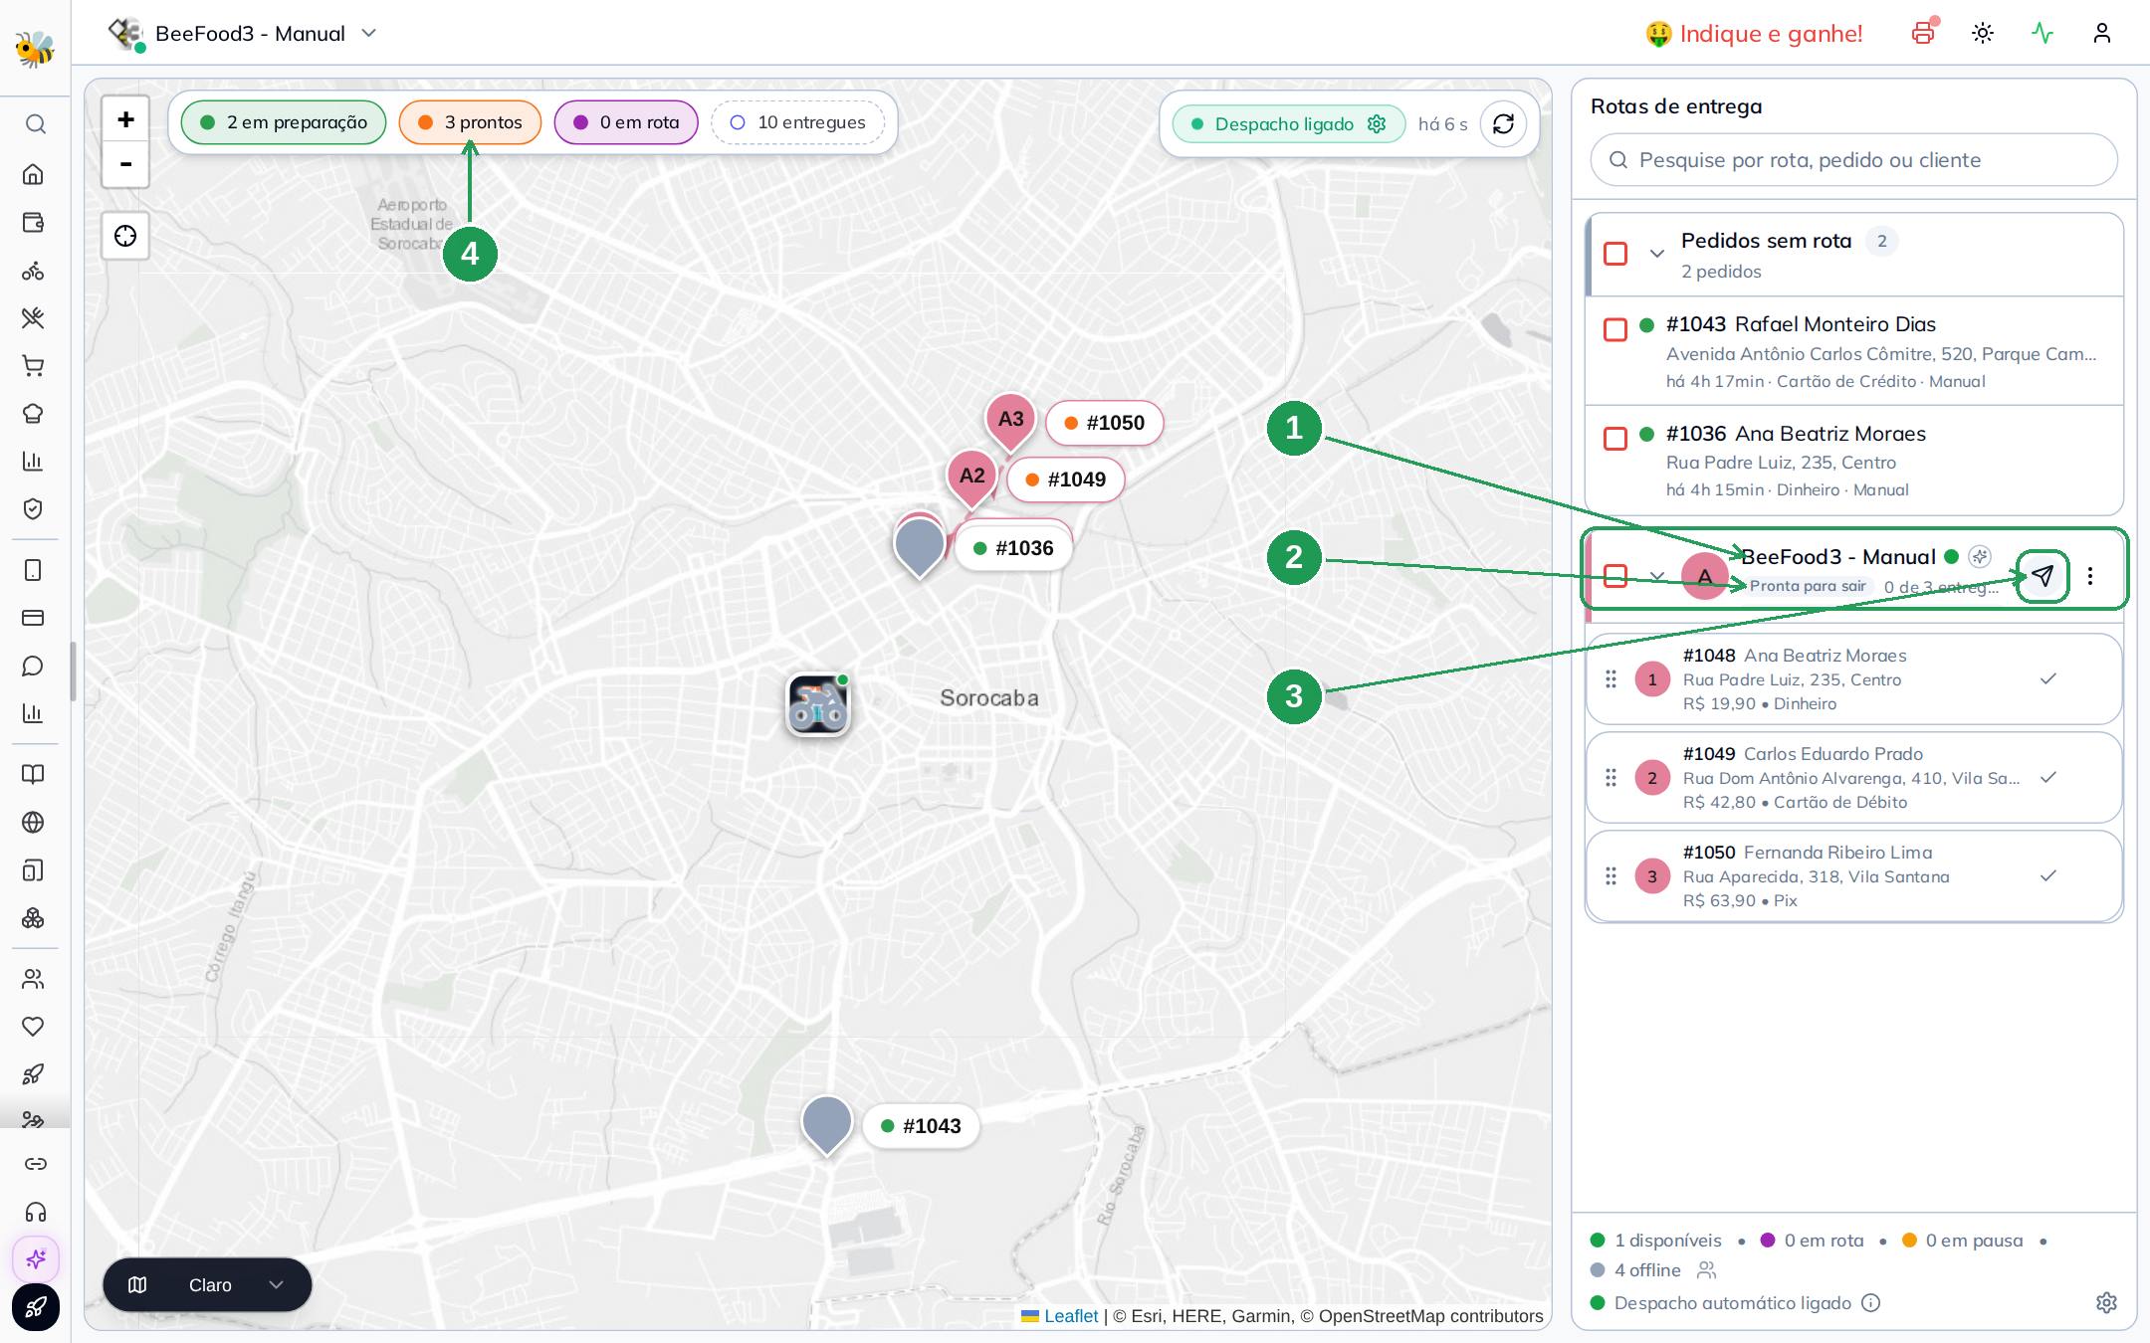Grab the drag handle of order #1050
Screen dimensions: 2150x1343
1612,876
